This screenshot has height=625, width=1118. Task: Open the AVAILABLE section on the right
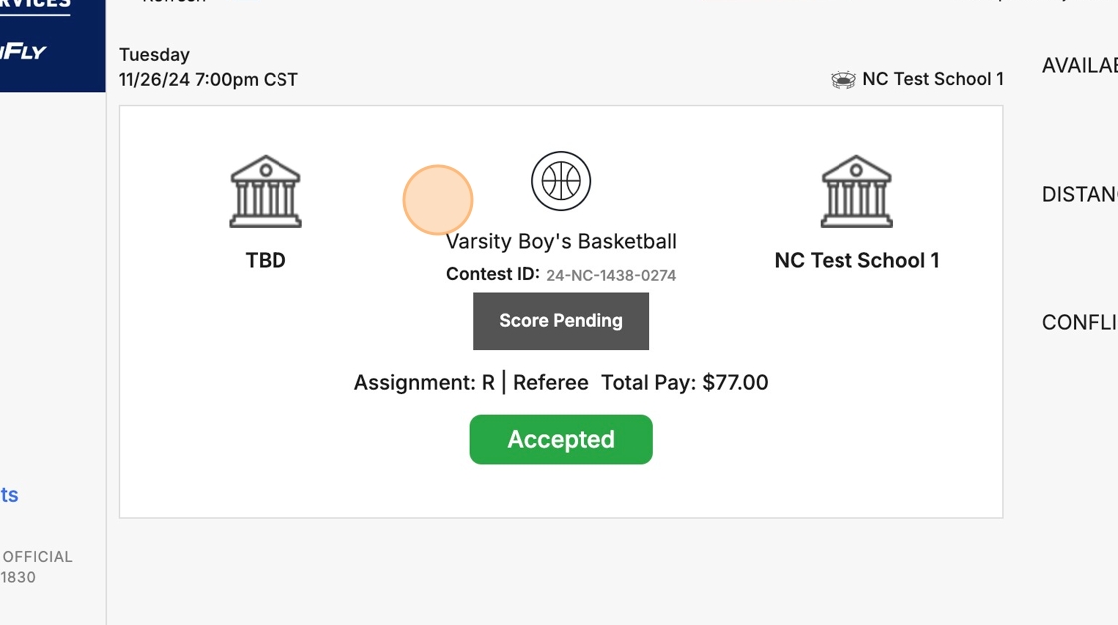tap(1080, 66)
